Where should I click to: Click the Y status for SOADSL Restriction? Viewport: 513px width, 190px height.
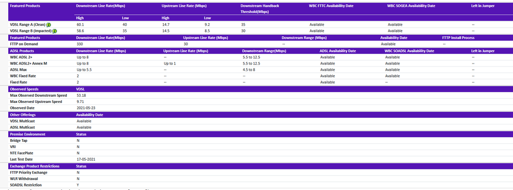78,185
